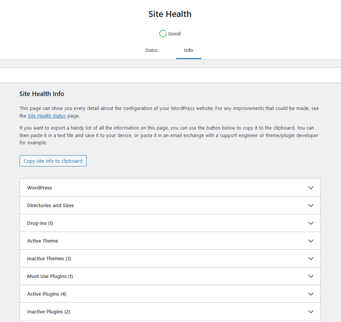Click the WordPress section chevron arrow

click(x=311, y=188)
